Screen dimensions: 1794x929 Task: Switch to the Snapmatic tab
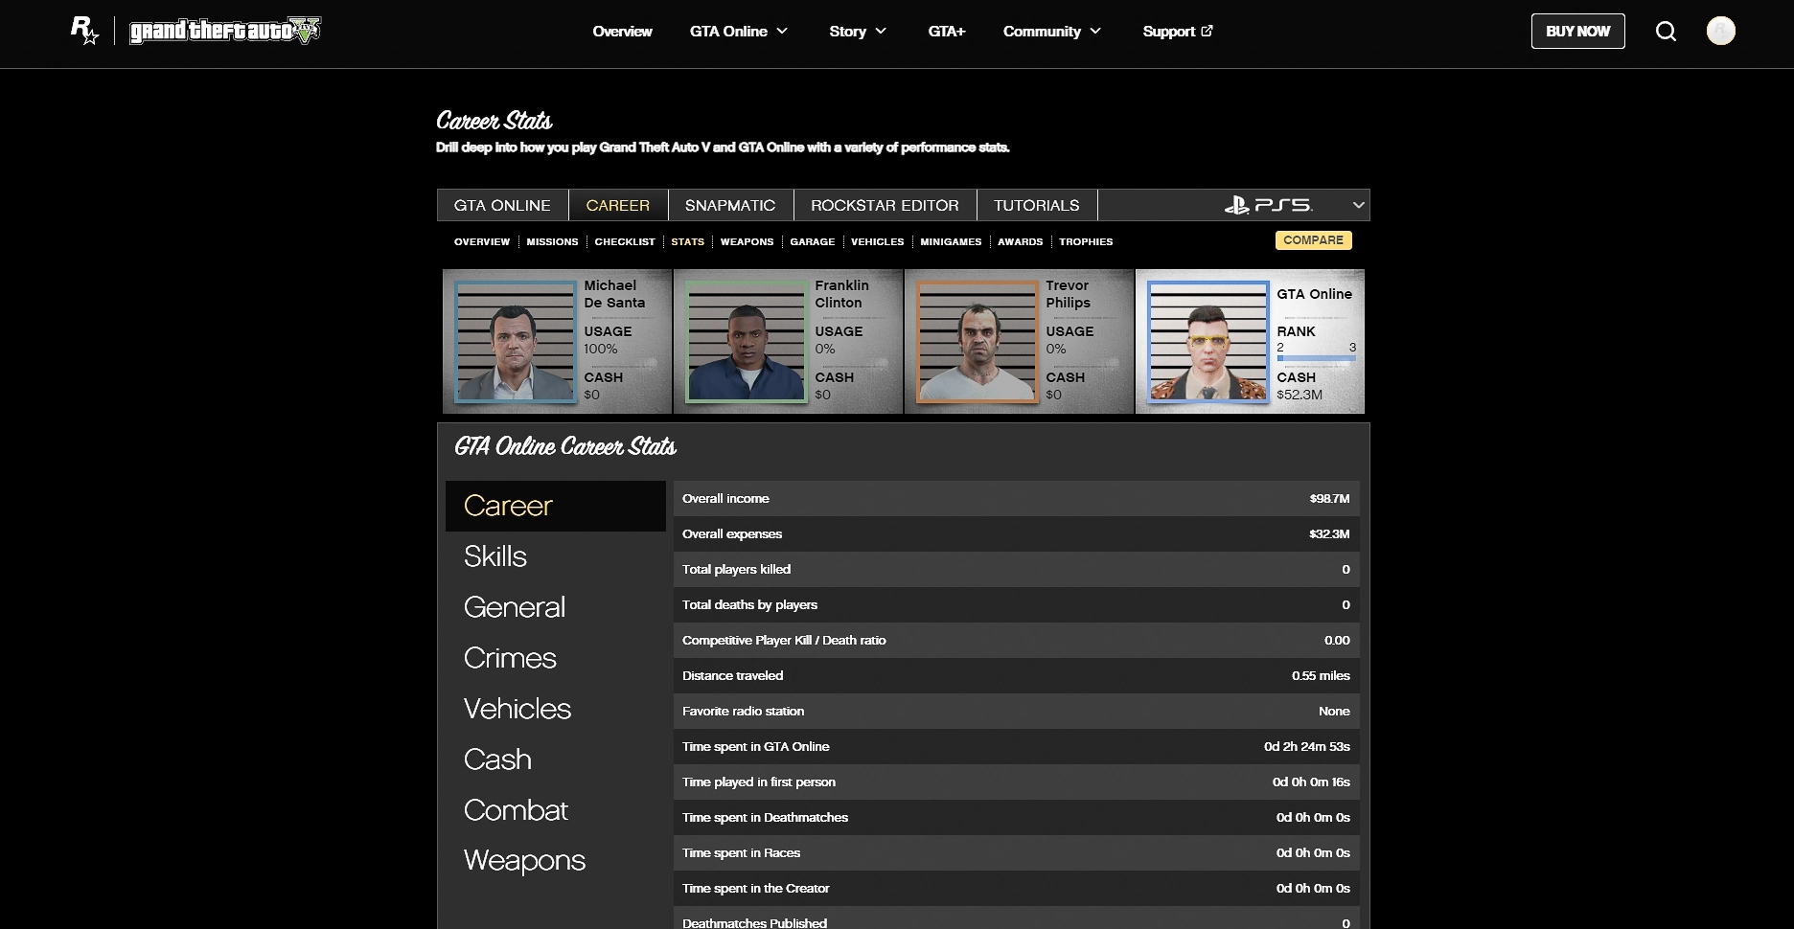tap(729, 205)
